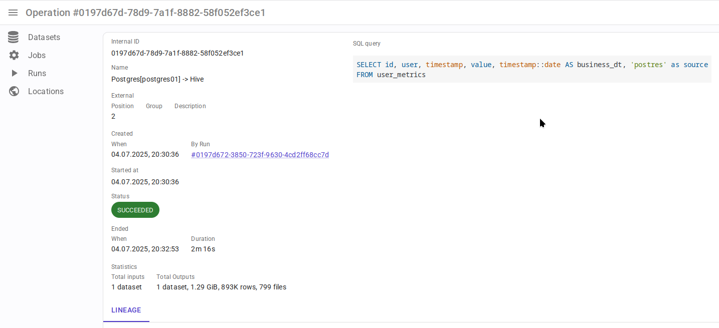
Task: Open the hamburger menu icon
Action: pos(13,13)
